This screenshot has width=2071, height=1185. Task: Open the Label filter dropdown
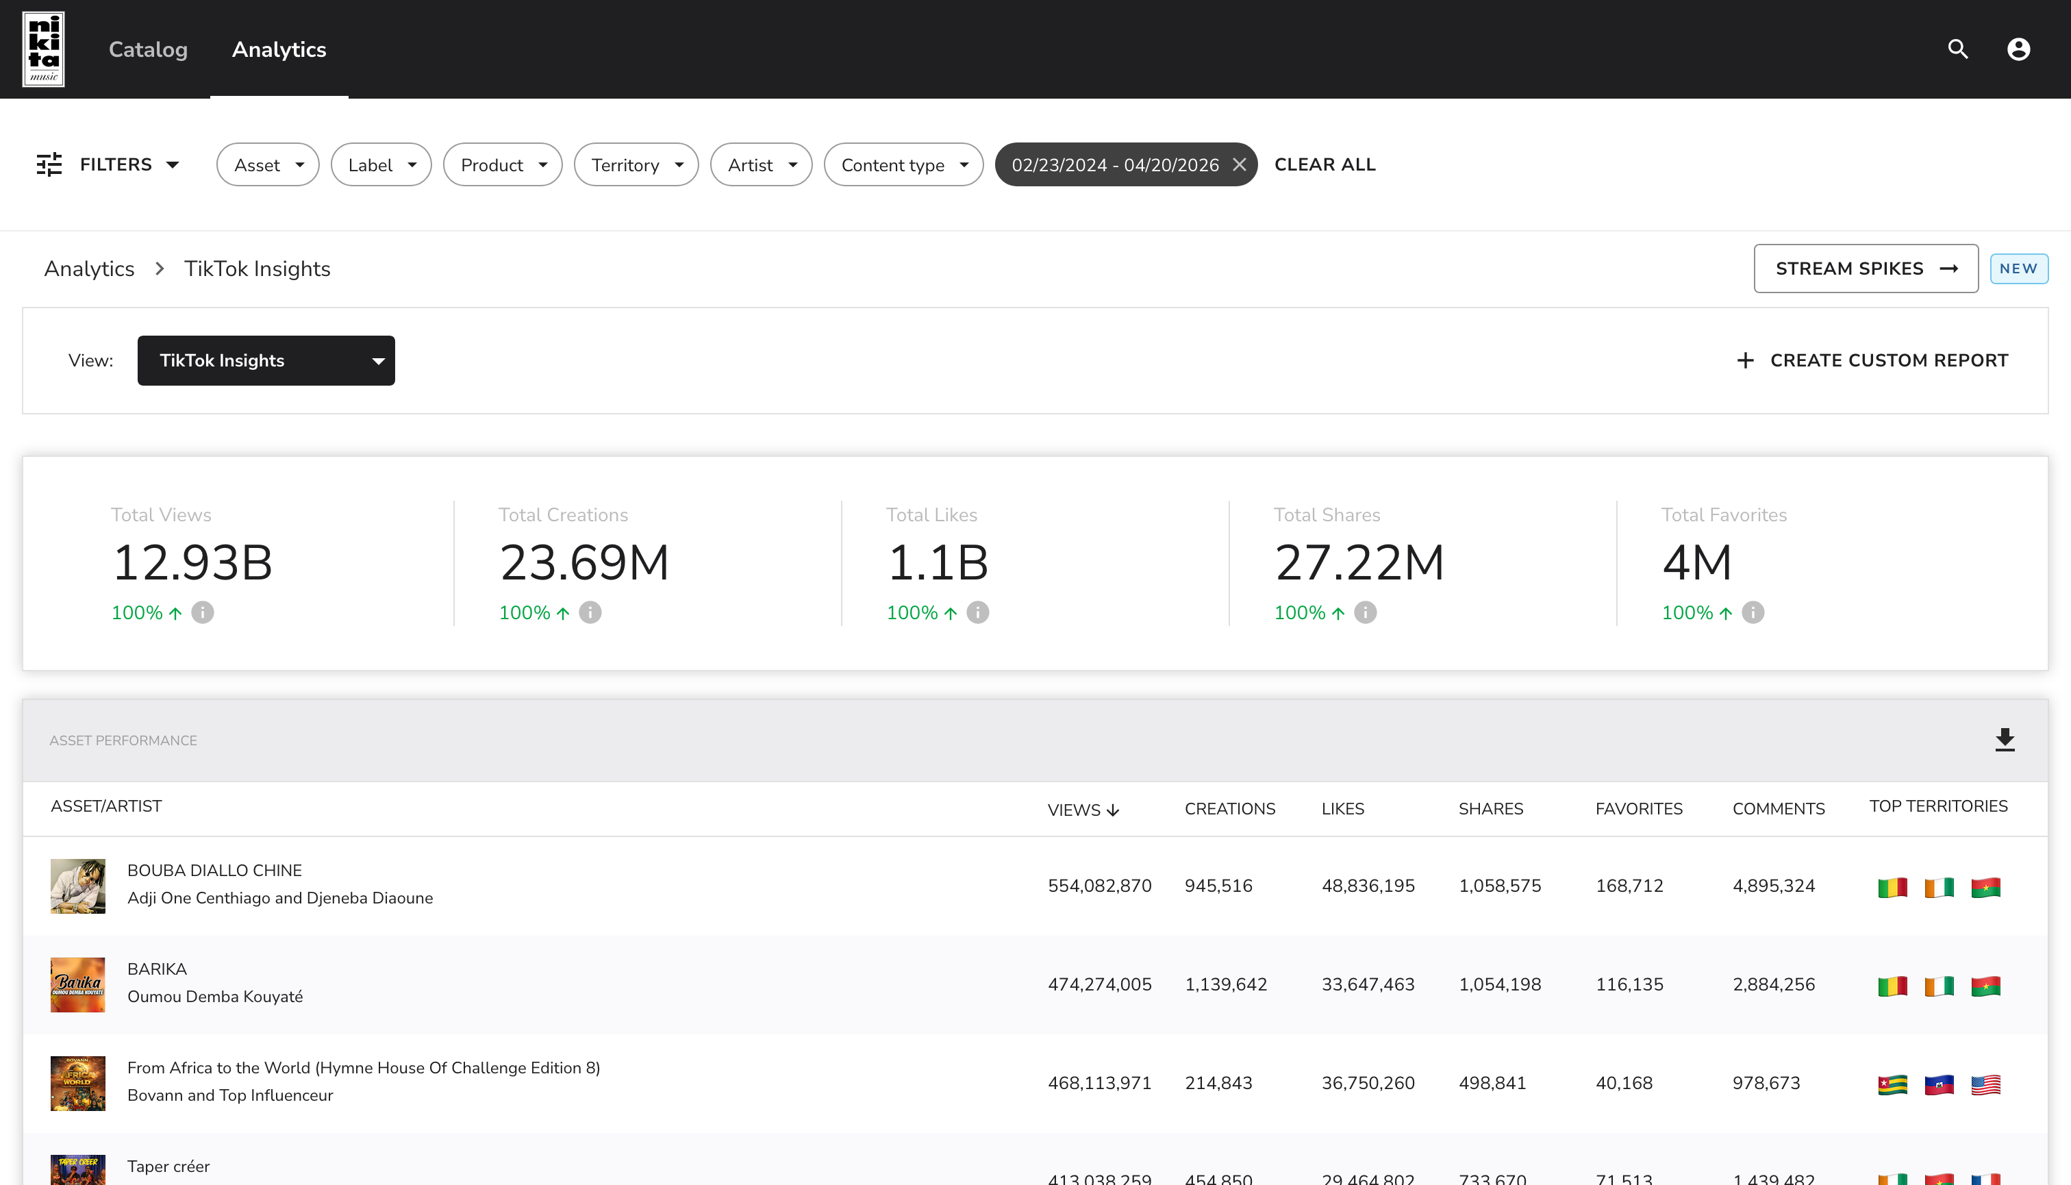click(381, 164)
